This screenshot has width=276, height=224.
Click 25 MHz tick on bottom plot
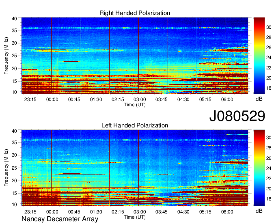[15, 168]
